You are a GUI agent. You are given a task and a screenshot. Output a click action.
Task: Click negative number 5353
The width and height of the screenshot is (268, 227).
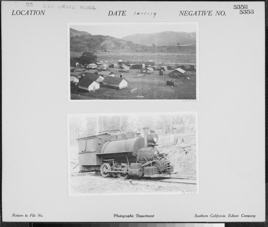tap(246, 12)
